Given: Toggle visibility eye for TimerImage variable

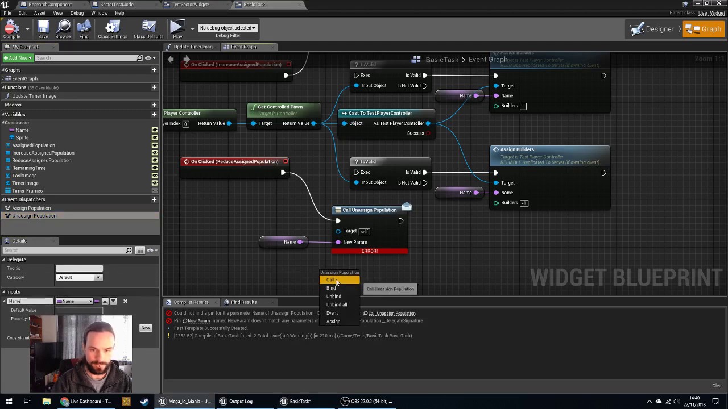Looking at the screenshot, I should tap(154, 183).
